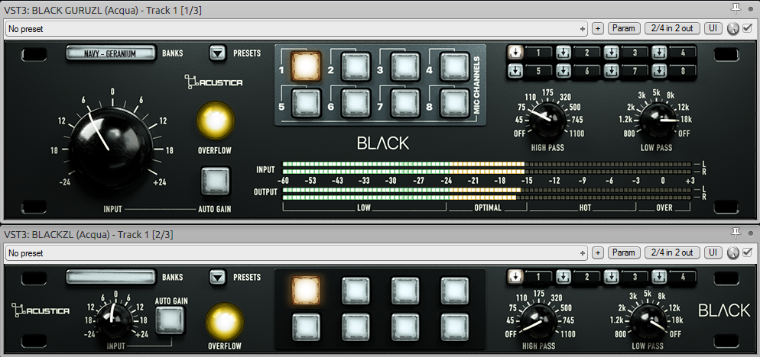Click Input knob in BLACKZL
Screen dimensions: 760x357
[x=115, y=320]
